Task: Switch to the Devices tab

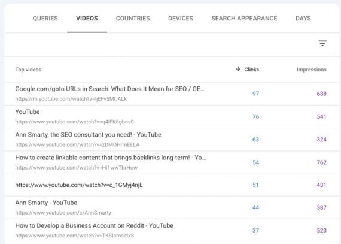Action: 181,19
